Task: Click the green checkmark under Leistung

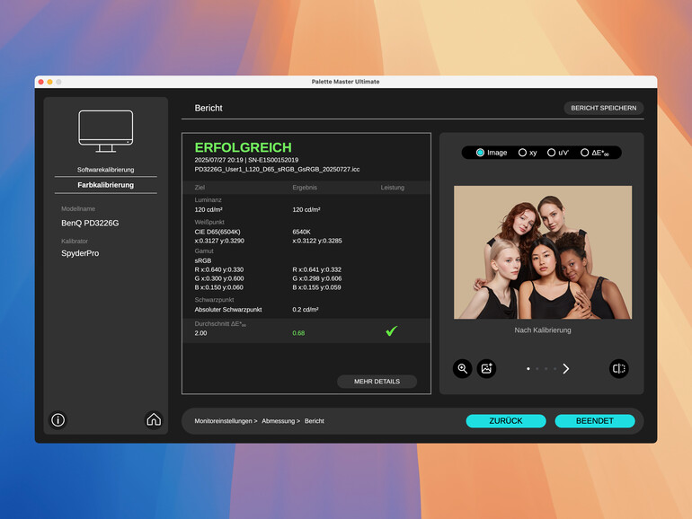Action: click(x=391, y=330)
